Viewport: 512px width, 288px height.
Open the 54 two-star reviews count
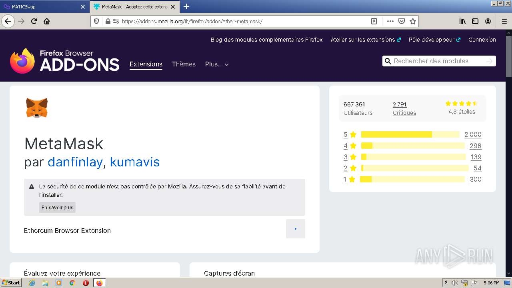click(x=478, y=168)
